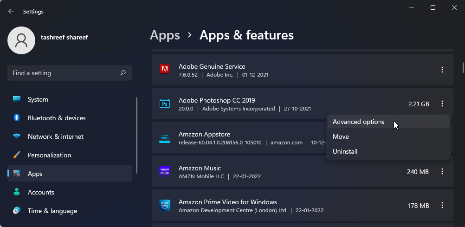Choose Advanced options from context menu
The height and width of the screenshot is (227, 465).
[x=388, y=122]
